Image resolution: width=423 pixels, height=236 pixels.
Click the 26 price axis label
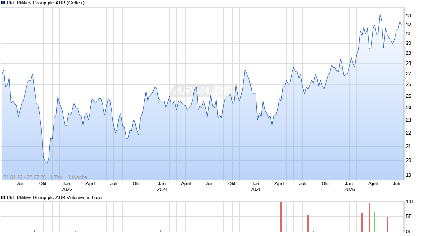pos(409,85)
